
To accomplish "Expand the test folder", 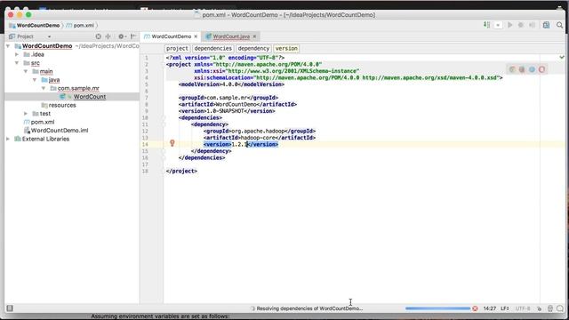I will click(x=26, y=114).
